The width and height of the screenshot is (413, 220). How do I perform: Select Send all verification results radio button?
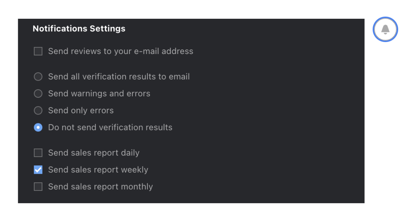pos(38,77)
